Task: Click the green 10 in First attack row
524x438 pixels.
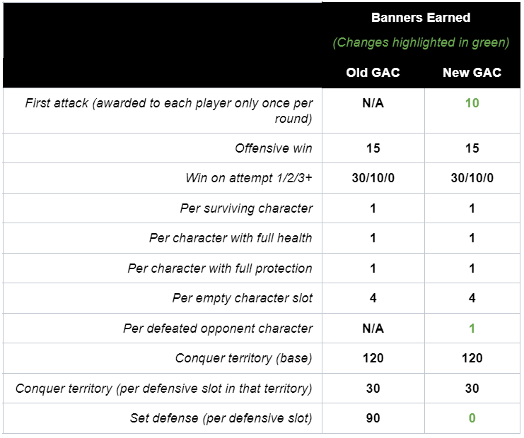Action: click(x=472, y=103)
